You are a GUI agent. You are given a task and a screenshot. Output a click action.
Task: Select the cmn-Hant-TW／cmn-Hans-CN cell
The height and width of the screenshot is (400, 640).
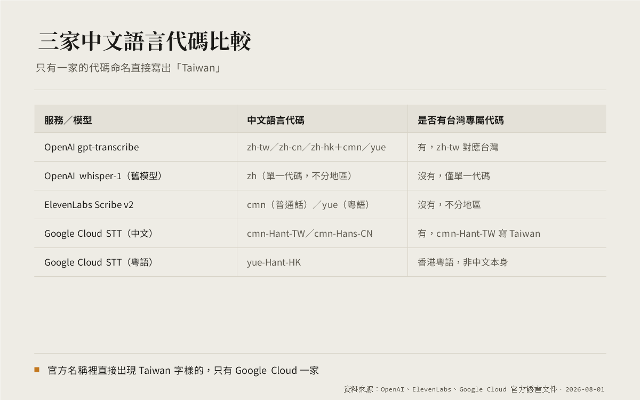click(x=322, y=234)
